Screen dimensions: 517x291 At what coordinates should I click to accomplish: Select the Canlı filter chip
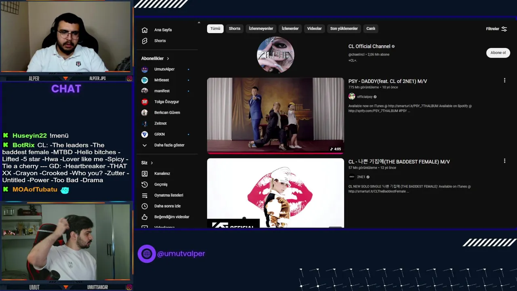point(371,29)
